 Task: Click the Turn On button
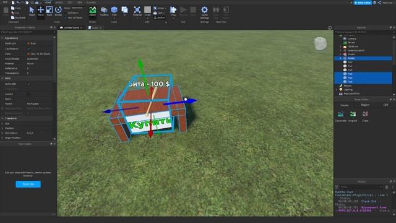(x=28, y=184)
